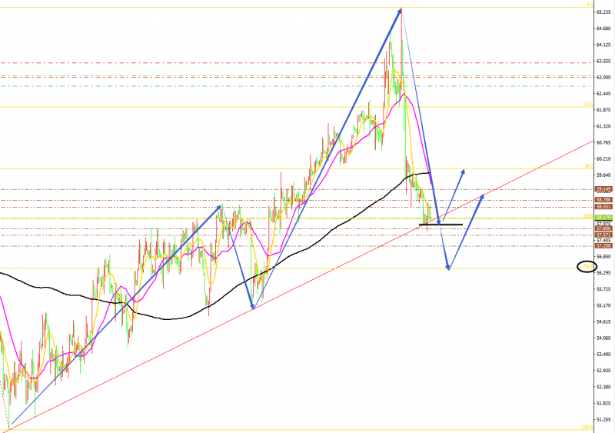
Task: Select the short black horizontal support line
Action: 440,225
